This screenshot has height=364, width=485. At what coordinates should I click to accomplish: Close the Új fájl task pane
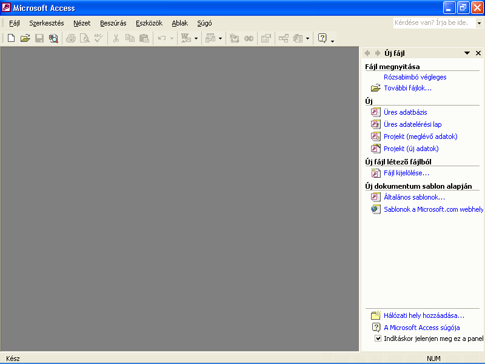click(478, 53)
